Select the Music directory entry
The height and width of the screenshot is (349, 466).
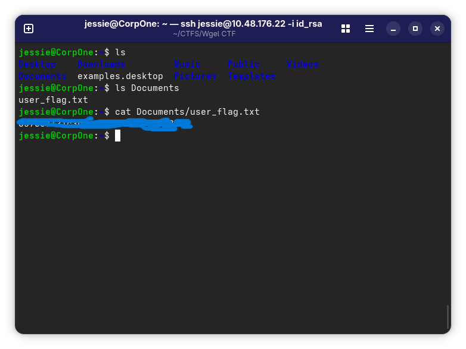coord(187,64)
